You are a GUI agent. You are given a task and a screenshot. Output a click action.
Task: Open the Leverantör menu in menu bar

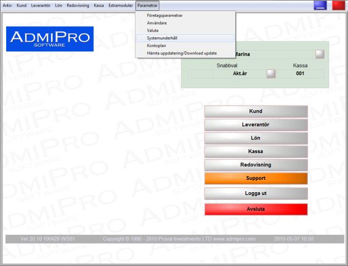[x=40, y=5]
